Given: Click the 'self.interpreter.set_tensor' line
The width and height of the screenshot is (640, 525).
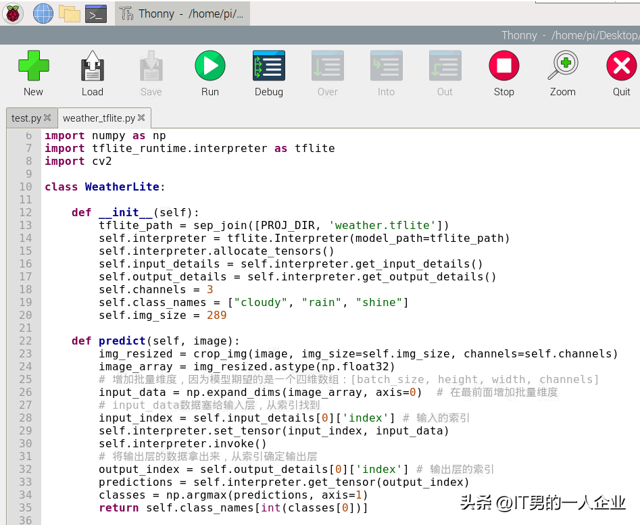Looking at the screenshot, I should [274, 431].
